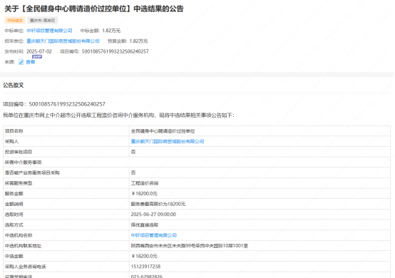Open 重庆朝天门国际商贸城股份有限公司 link in 采购人 row
This screenshot has height=278, width=395.
[x=168, y=142]
